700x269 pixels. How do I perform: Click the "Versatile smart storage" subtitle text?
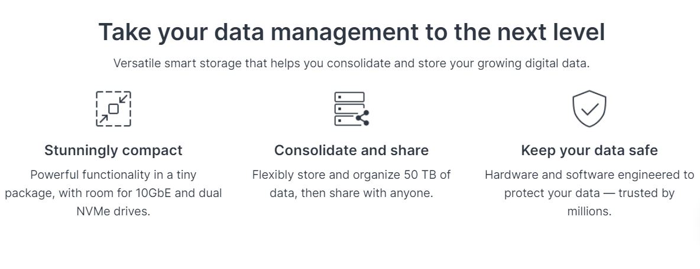tap(351, 63)
